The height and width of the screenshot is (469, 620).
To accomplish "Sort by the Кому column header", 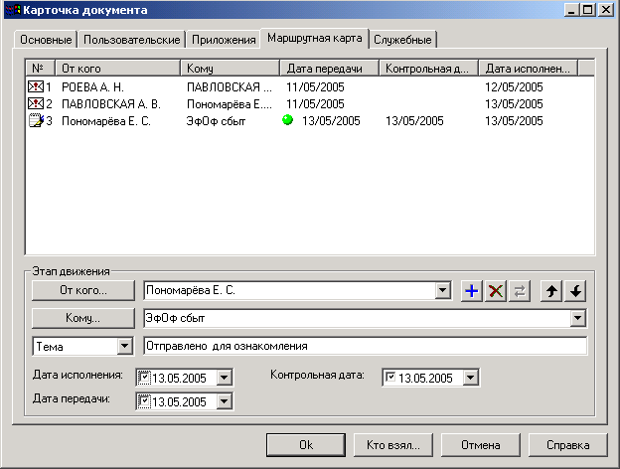I will pos(231,68).
